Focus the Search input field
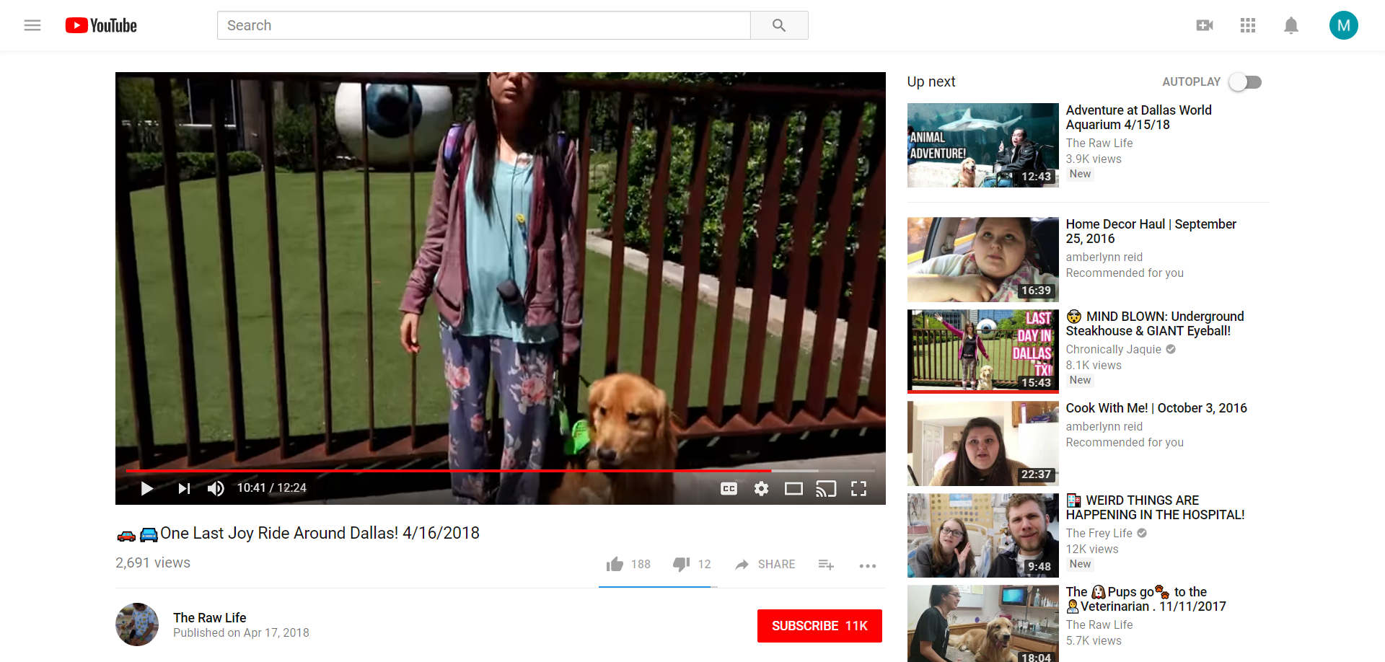The image size is (1385, 662). point(483,25)
